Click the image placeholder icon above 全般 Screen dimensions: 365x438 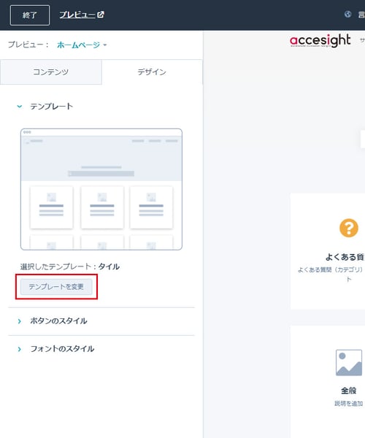click(x=349, y=363)
